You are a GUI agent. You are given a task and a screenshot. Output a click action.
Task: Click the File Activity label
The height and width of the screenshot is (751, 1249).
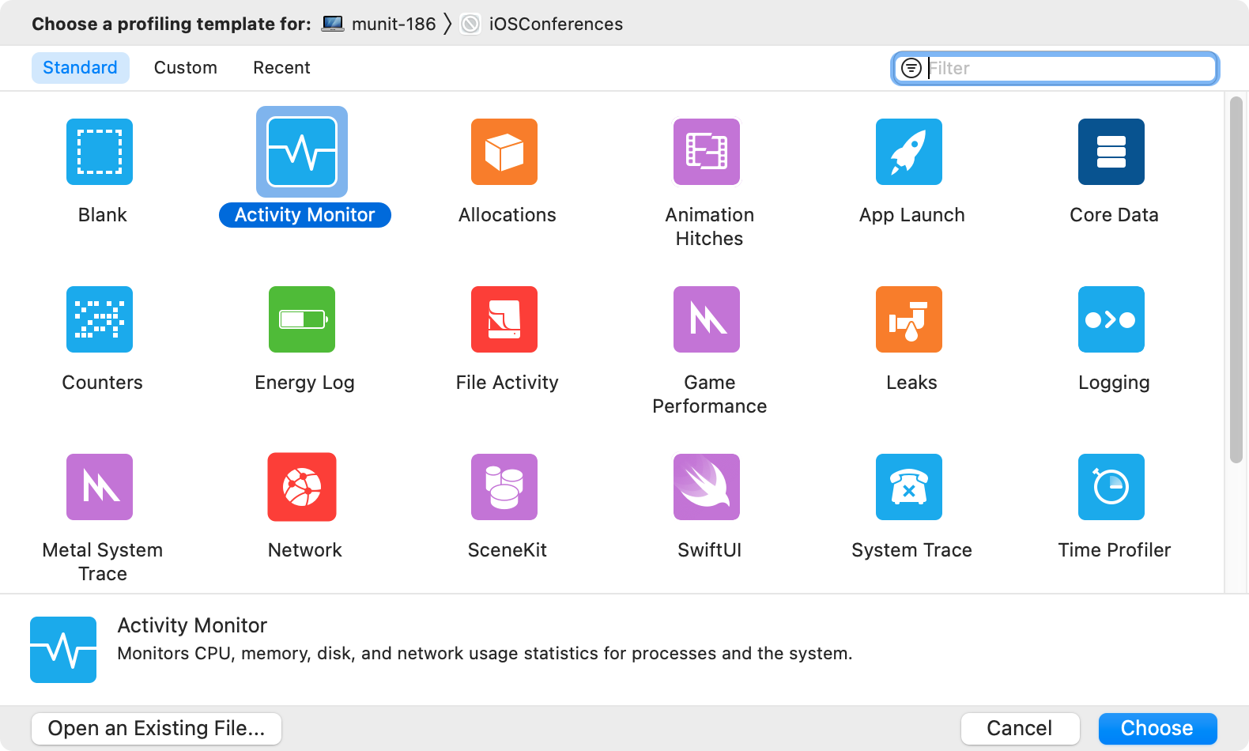[508, 383]
